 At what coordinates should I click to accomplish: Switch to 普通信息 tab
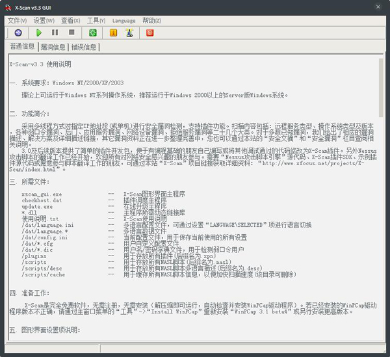click(x=22, y=47)
